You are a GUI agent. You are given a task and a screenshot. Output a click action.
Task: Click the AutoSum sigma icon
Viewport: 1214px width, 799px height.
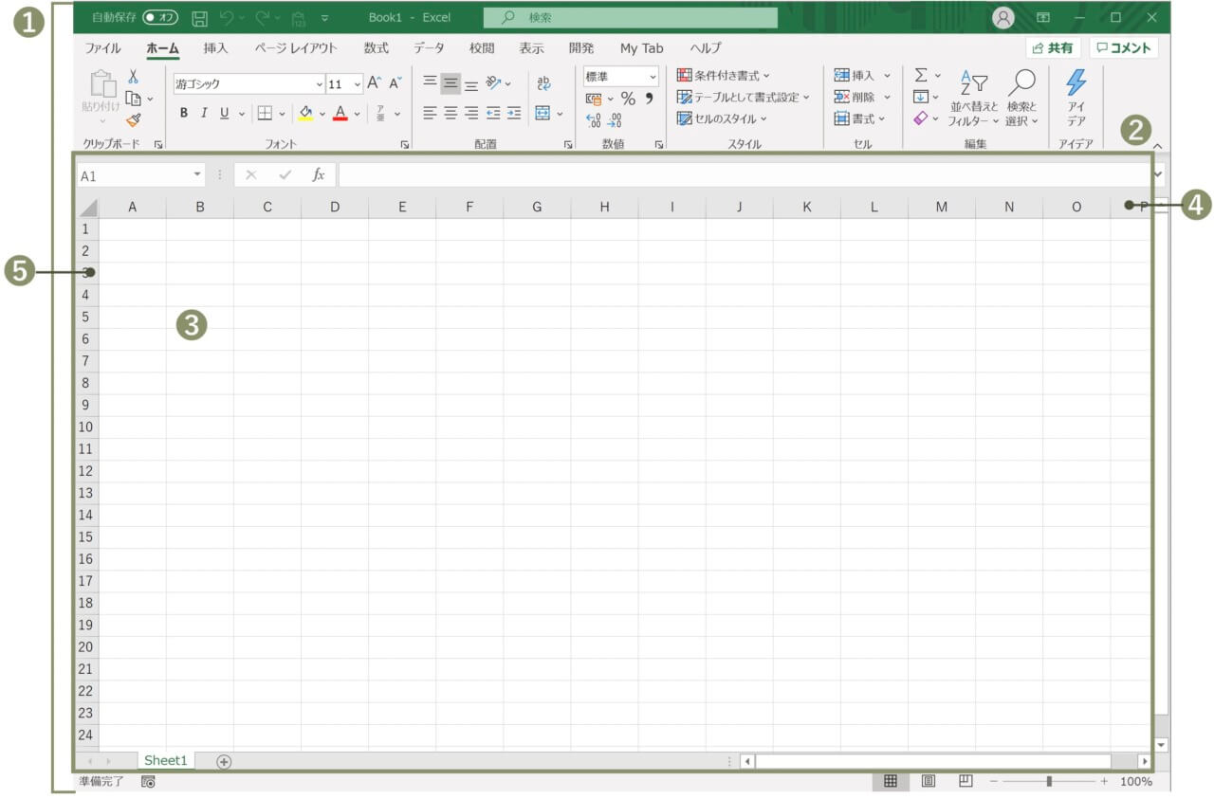click(920, 75)
